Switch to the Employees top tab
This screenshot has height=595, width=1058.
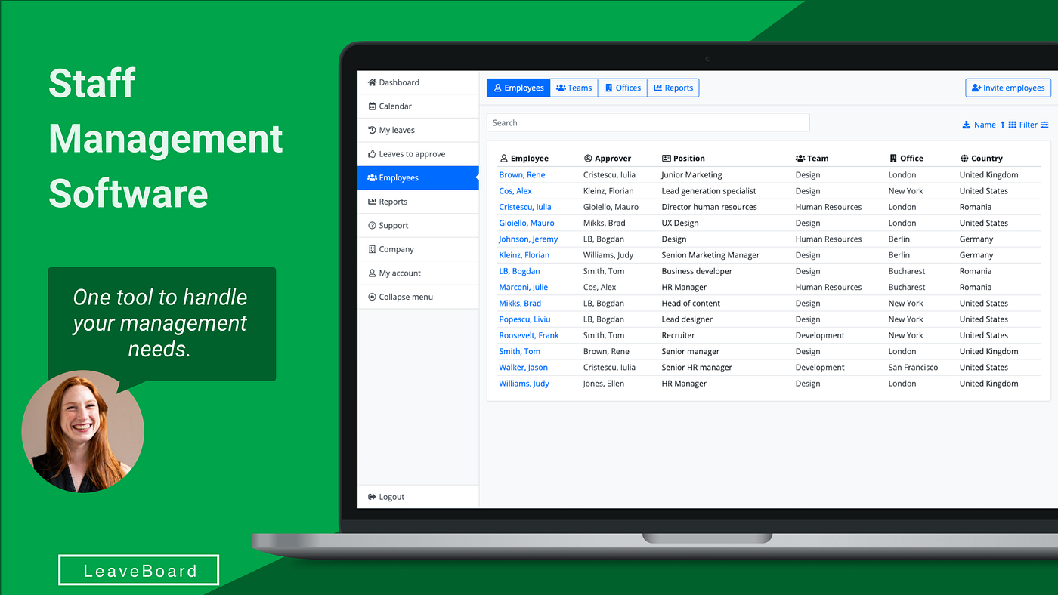pyautogui.click(x=518, y=88)
